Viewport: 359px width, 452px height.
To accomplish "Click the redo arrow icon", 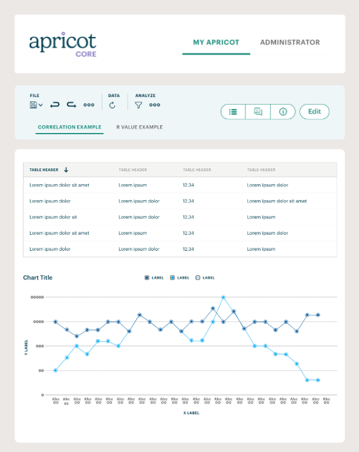I will point(71,105).
